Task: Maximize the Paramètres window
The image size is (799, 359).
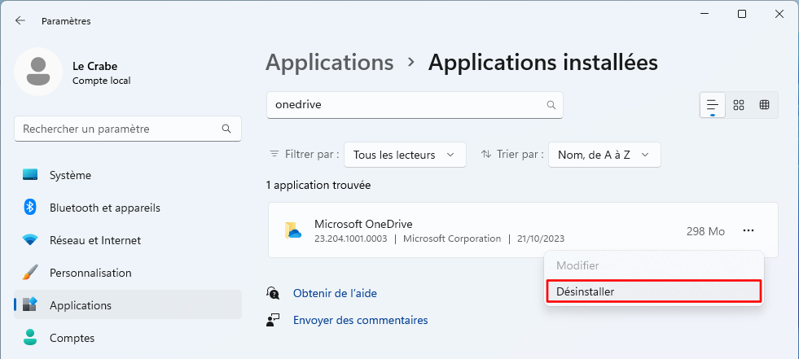Action: [x=742, y=15]
